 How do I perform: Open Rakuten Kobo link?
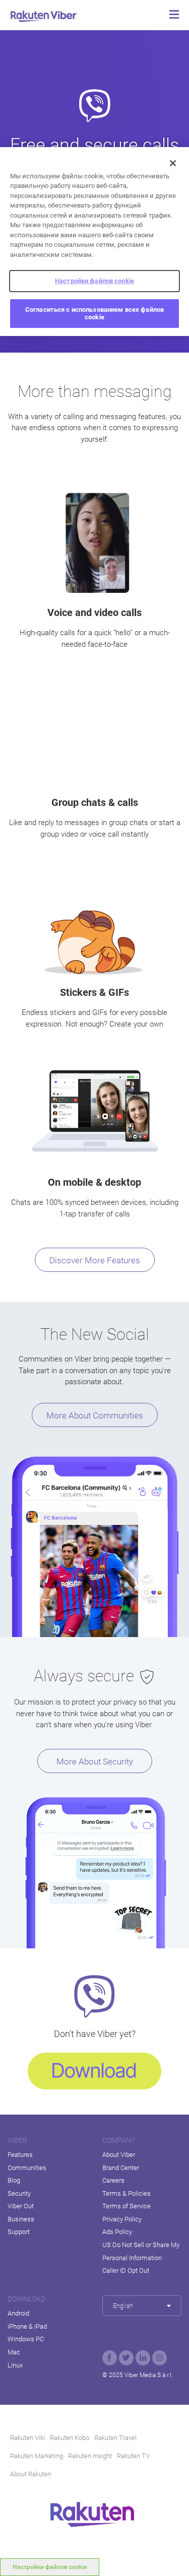pos(69,2437)
